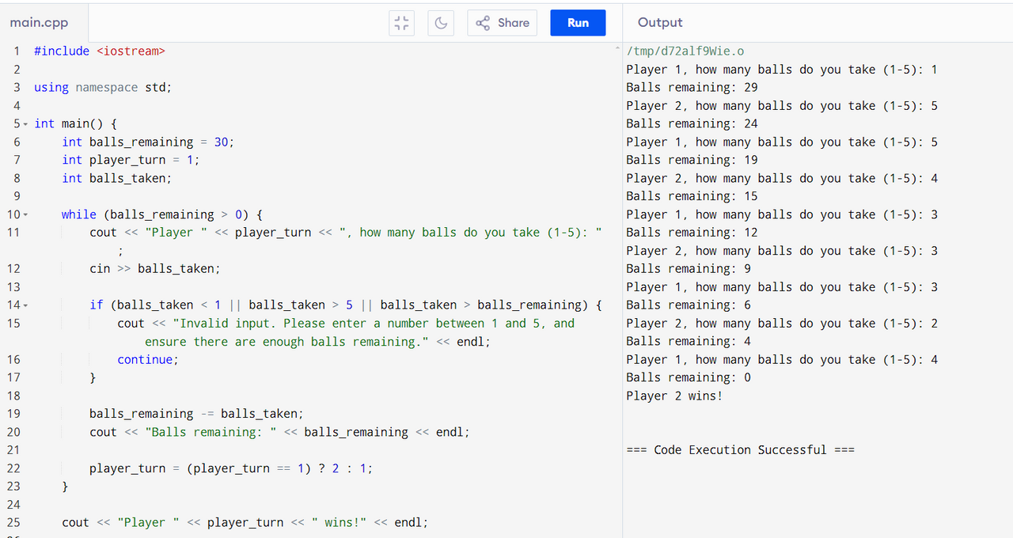The height and width of the screenshot is (538, 1013).
Task: Click the scroll caret at top of output panel
Action: tap(618, 49)
